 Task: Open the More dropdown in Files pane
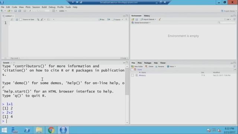coord(171,67)
